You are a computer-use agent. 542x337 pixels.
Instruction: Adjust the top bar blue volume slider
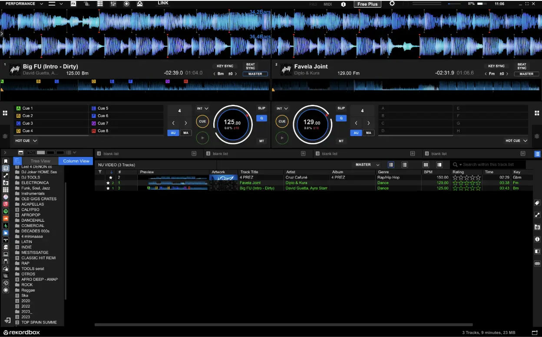[x=454, y=3]
